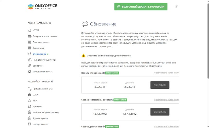Click the logout icon in the header

tap(177, 7)
